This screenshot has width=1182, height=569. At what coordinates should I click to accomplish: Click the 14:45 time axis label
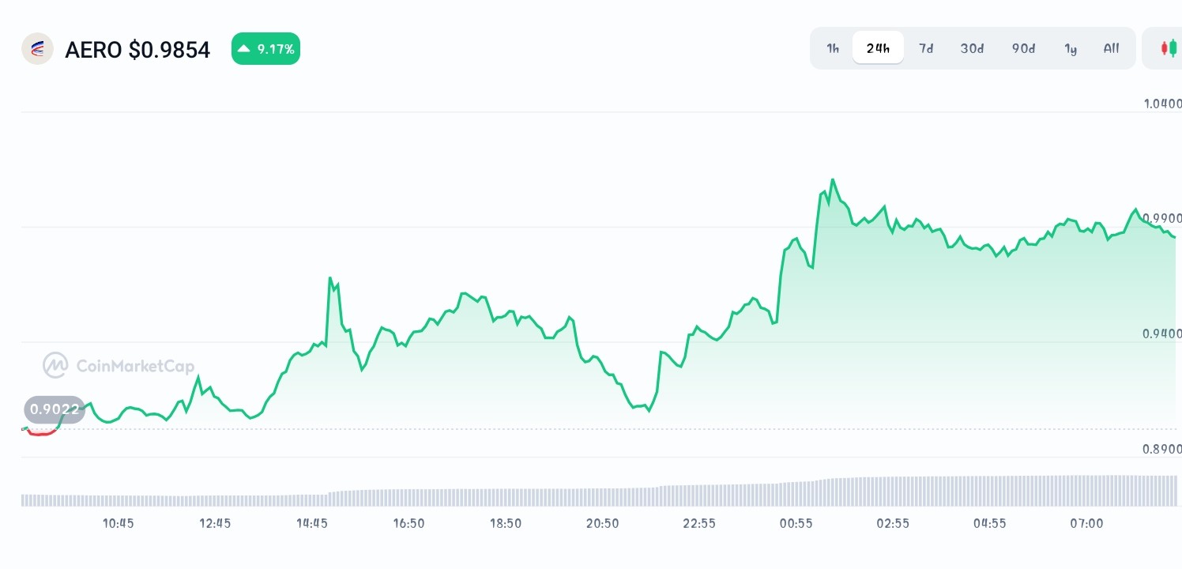click(x=312, y=523)
